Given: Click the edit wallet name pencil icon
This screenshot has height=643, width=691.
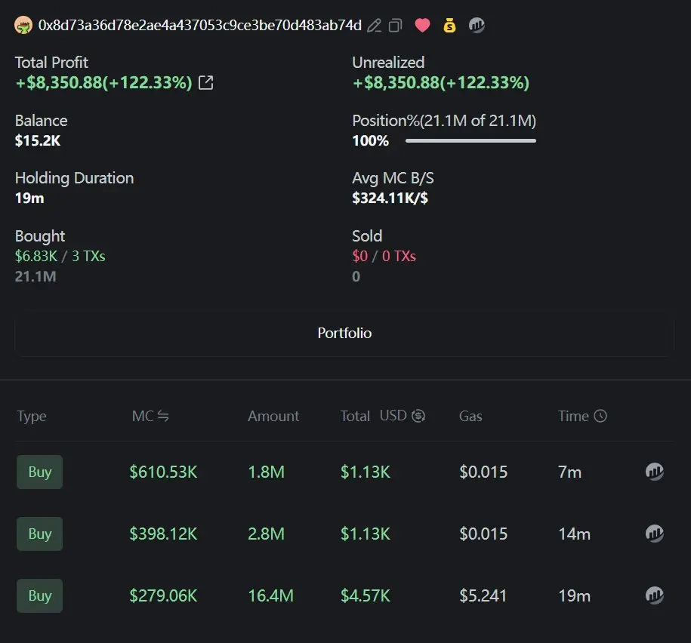Looking at the screenshot, I should tap(374, 26).
